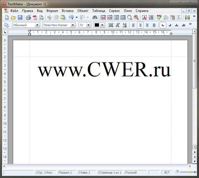Toggle bold formatting with Ж button
The image size is (199, 178).
(x=111, y=25)
